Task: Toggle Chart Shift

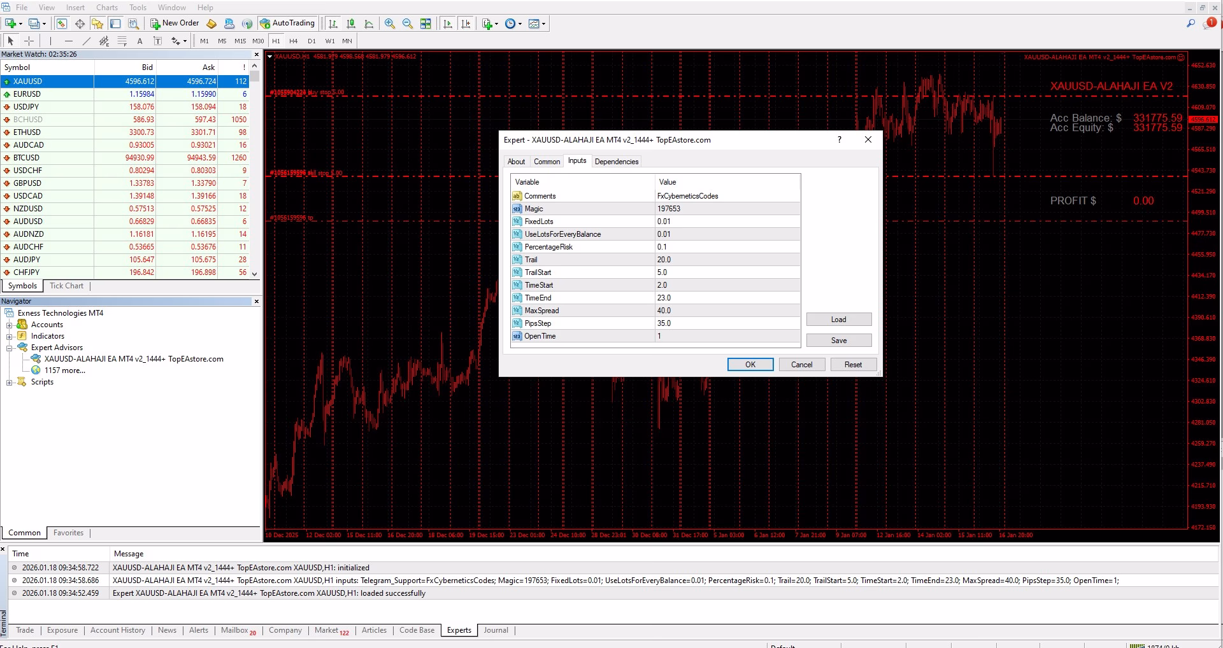Action: pos(466,24)
